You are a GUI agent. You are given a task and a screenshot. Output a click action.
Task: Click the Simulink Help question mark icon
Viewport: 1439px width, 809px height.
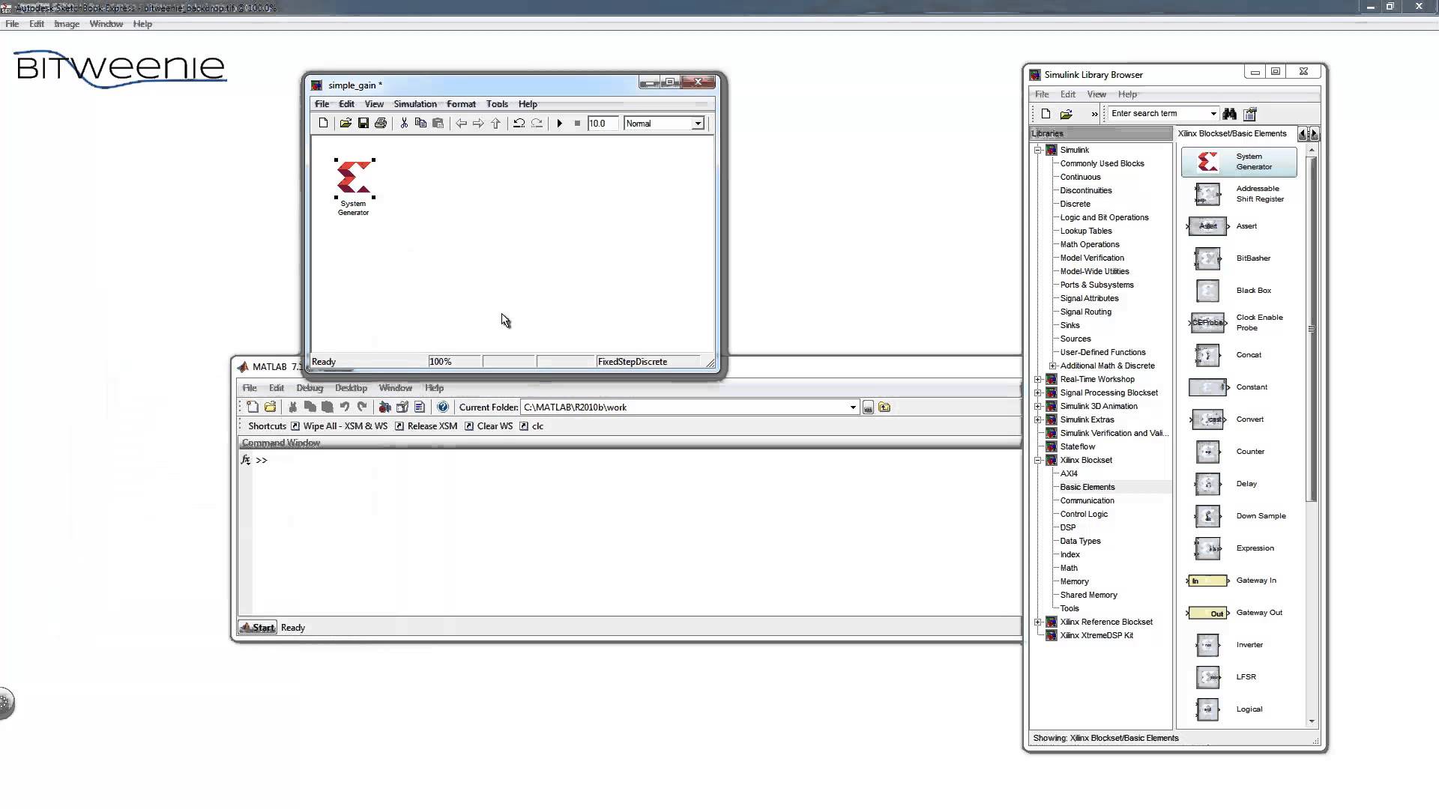click(x=443, y=407)
